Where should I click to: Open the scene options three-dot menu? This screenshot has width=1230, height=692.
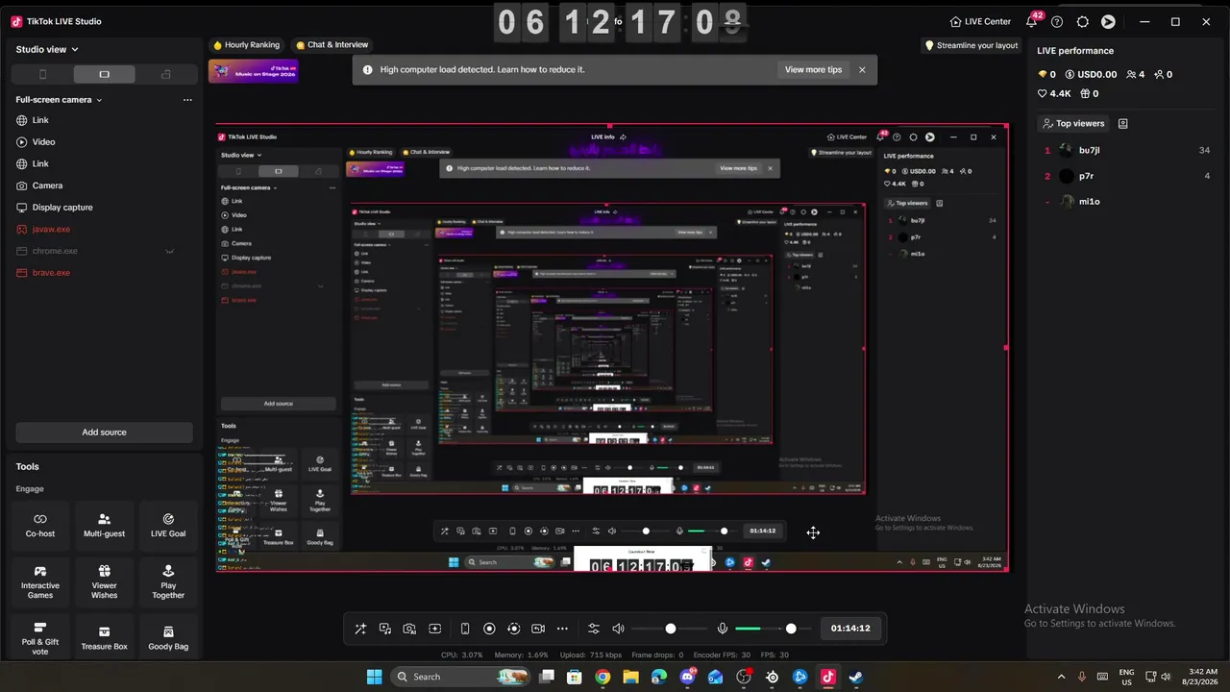[187, 100]
